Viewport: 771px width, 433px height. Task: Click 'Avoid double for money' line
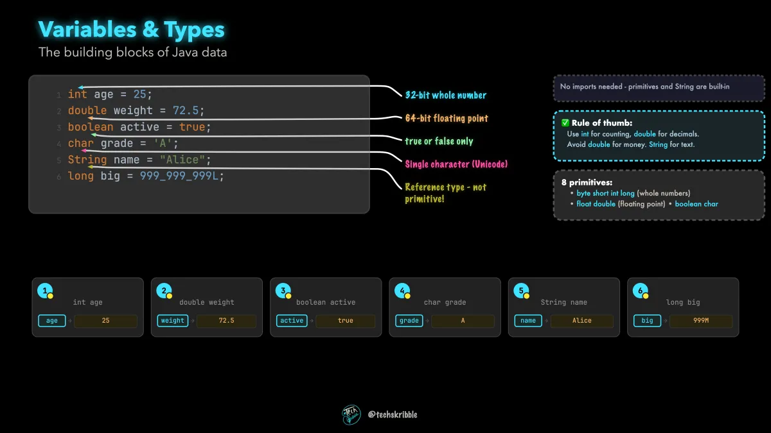tap(631, 144)
